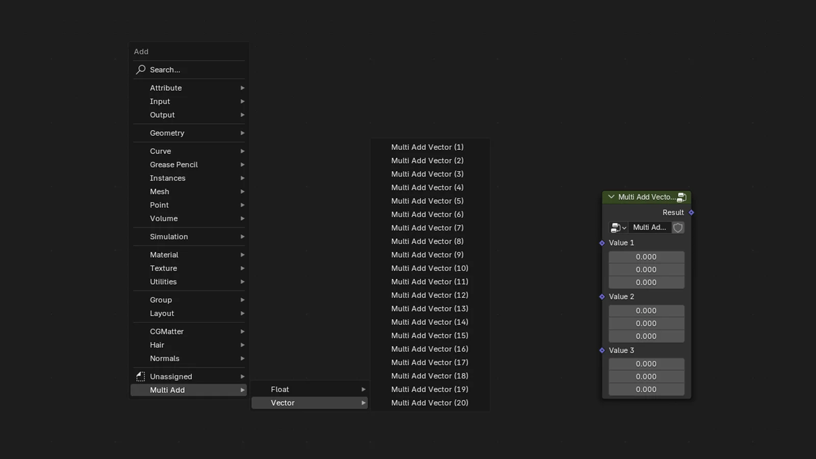The width and height of the screenshot is (816, 459).
Task: Click the Value 2 input socket
Action: 602,297
